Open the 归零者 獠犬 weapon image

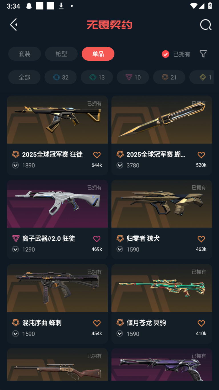162,204
